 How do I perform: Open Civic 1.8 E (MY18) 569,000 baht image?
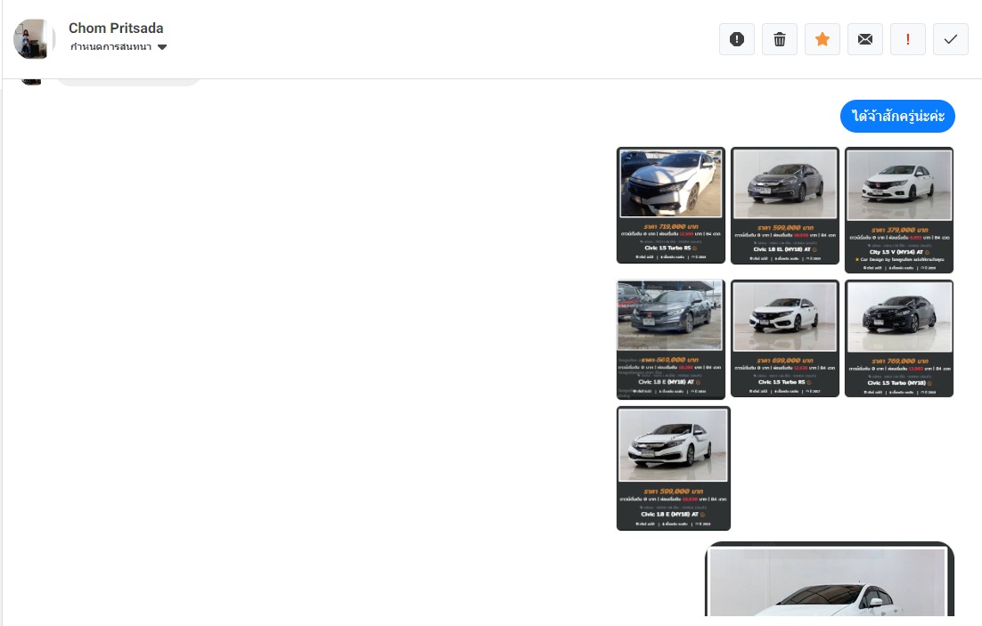(671, 339)
